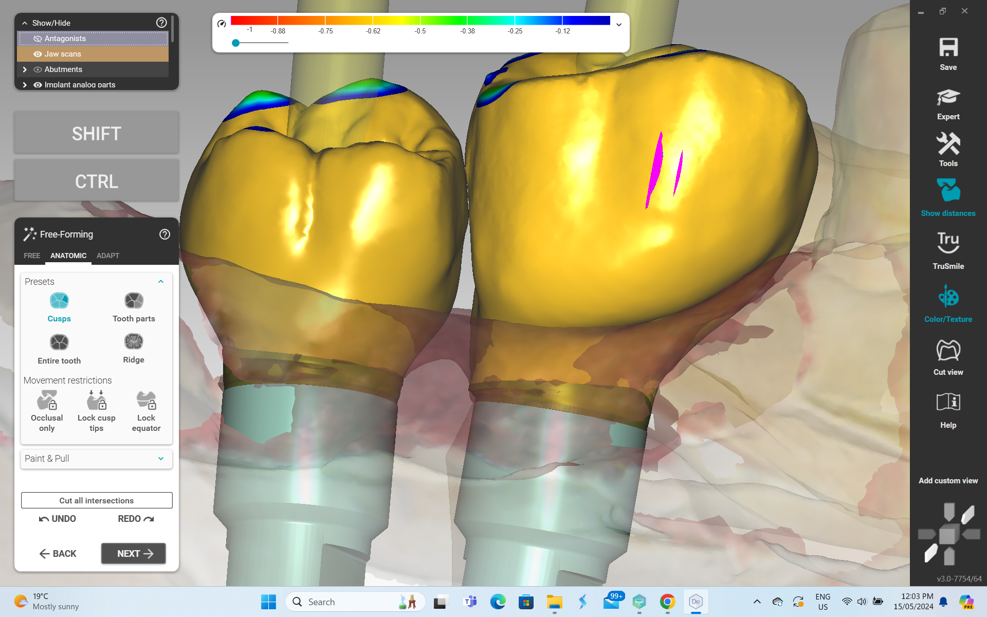The width and height of the screenshot is (987, 617).
Task: Switch to the FREE tab
Action: 32,256
